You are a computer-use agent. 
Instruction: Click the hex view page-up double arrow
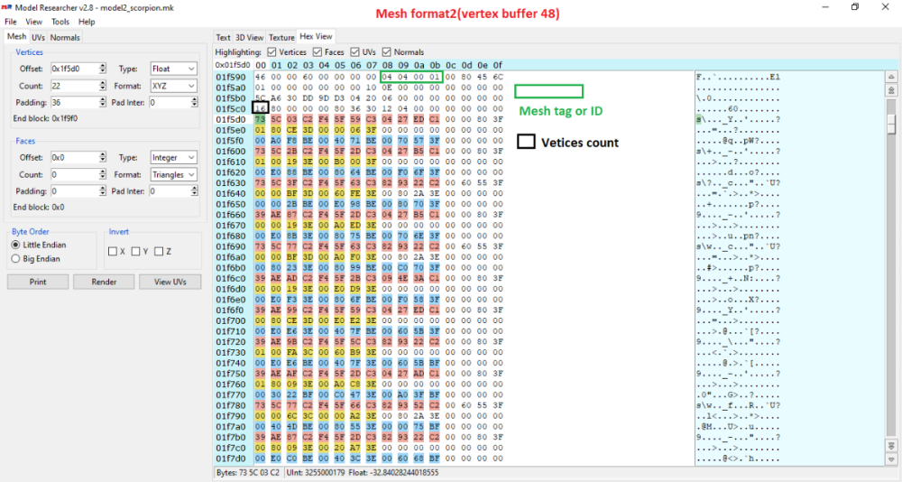coord(891,90)
